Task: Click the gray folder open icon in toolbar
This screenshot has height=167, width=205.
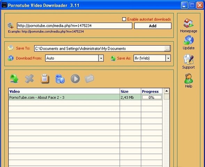Action: [x=89, y=79]
